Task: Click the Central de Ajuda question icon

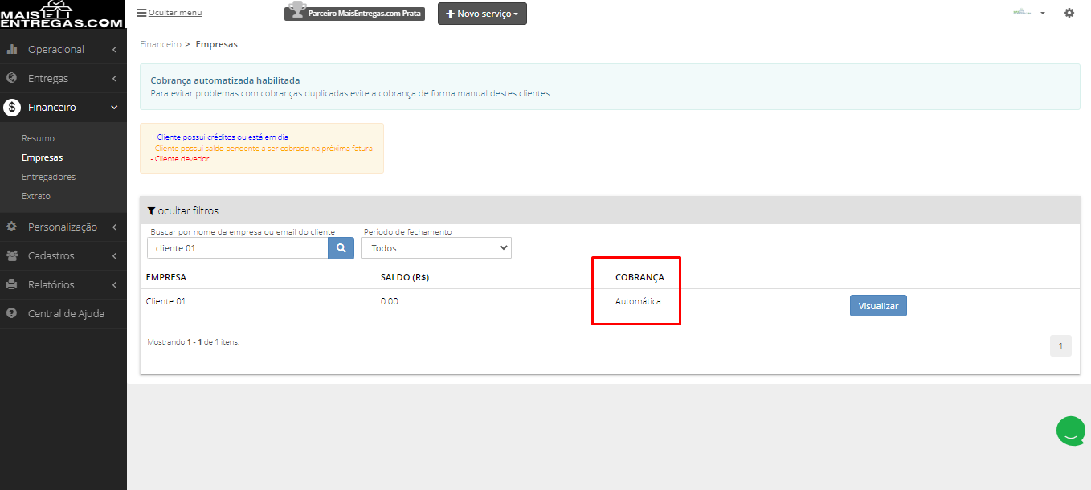Action: pyautogui.click(x=12, y=313)
